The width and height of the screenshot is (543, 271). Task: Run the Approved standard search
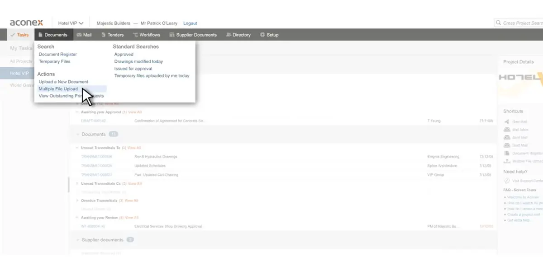click(124, 54)
